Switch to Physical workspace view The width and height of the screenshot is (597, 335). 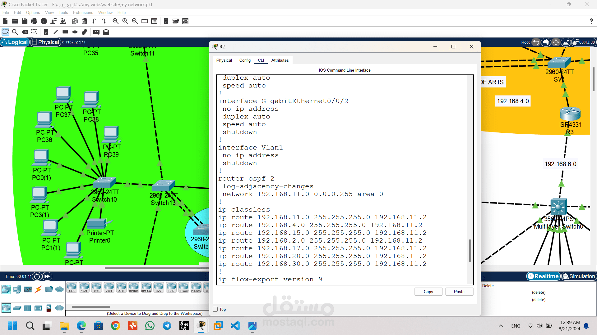(45, 42)
